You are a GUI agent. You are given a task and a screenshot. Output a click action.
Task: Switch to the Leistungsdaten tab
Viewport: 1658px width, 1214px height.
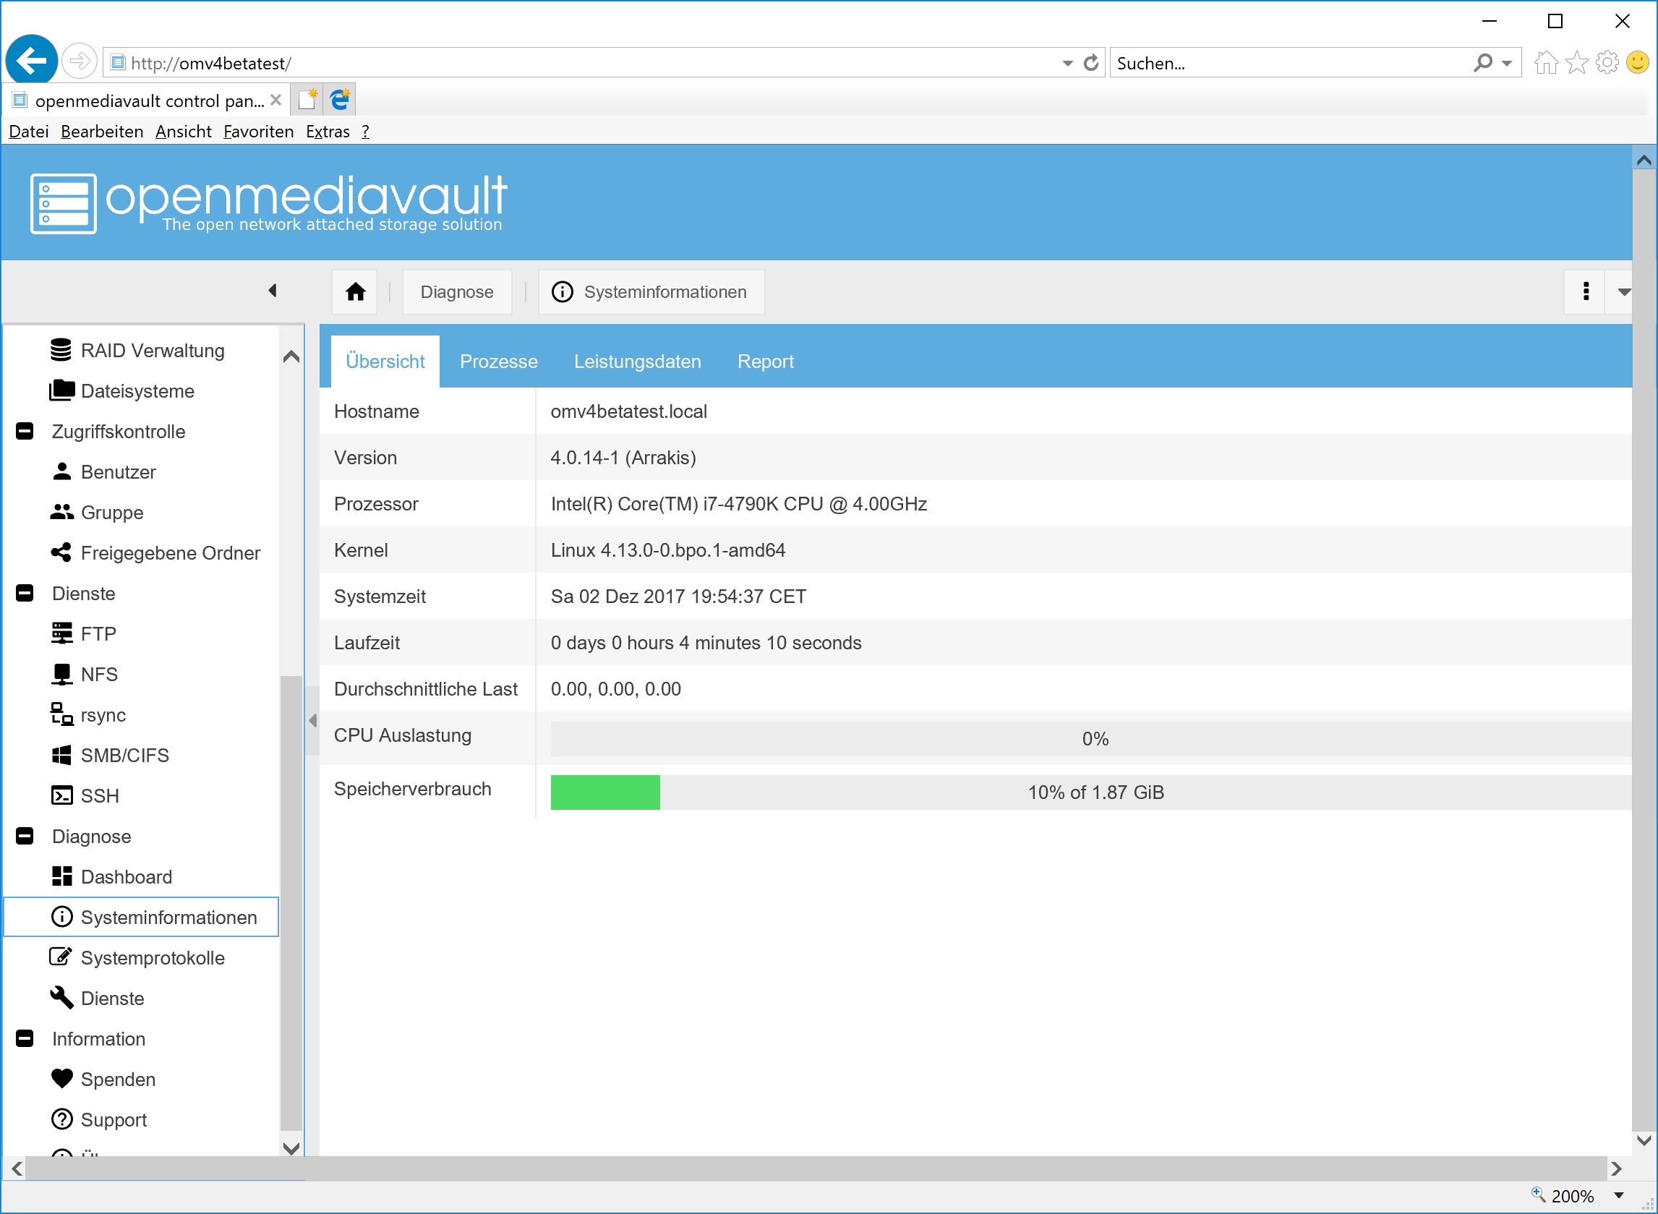637,362
